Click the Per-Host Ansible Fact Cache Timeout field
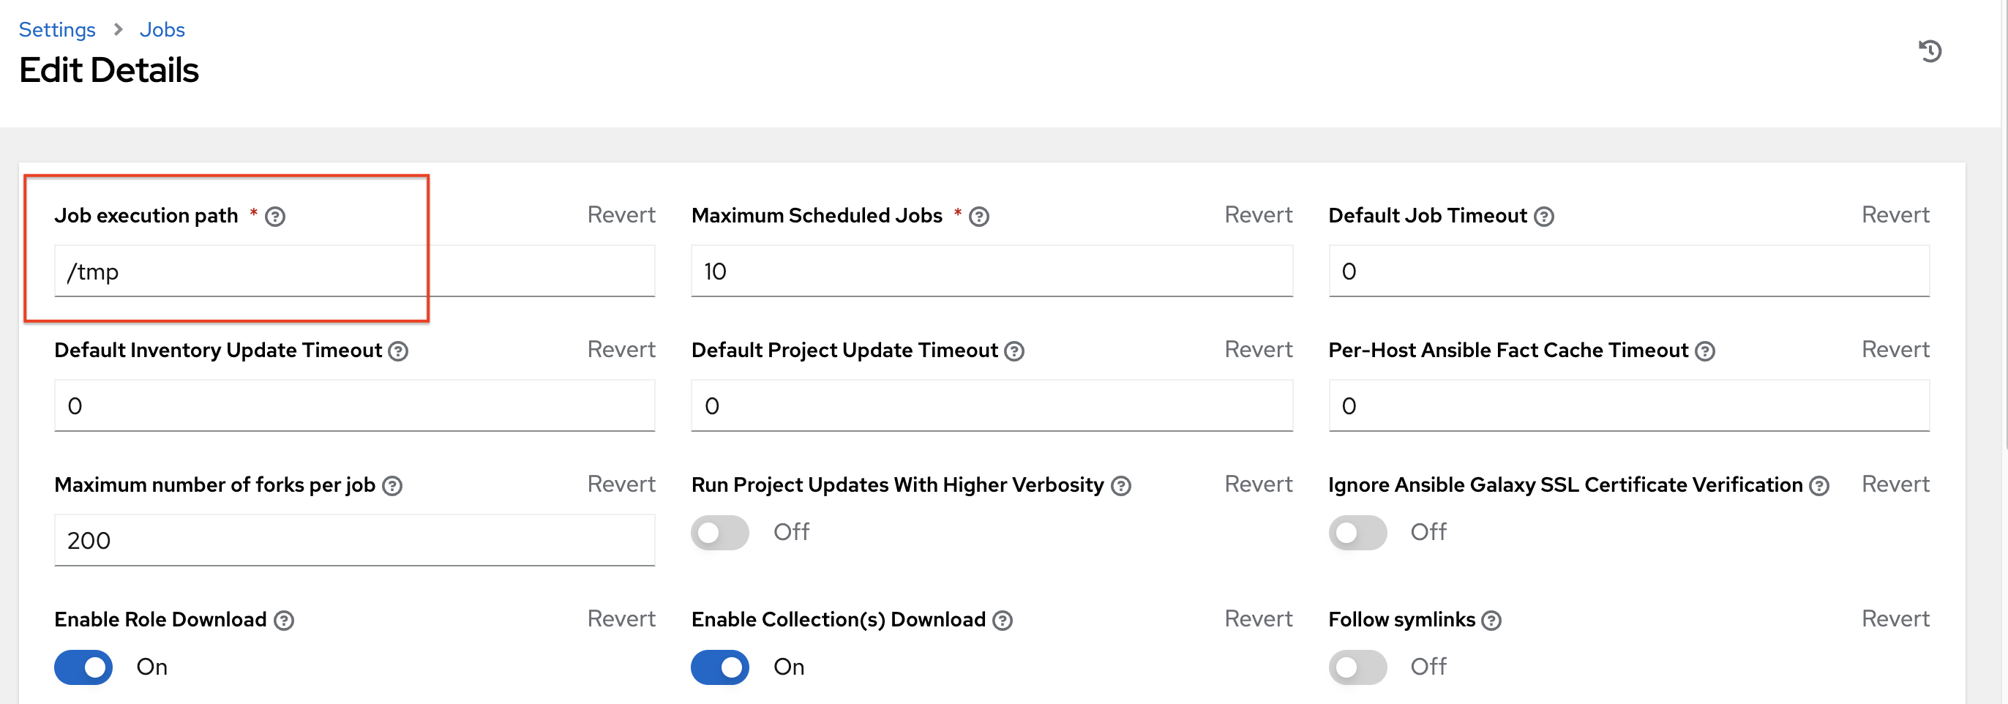 coord(1629,406)
